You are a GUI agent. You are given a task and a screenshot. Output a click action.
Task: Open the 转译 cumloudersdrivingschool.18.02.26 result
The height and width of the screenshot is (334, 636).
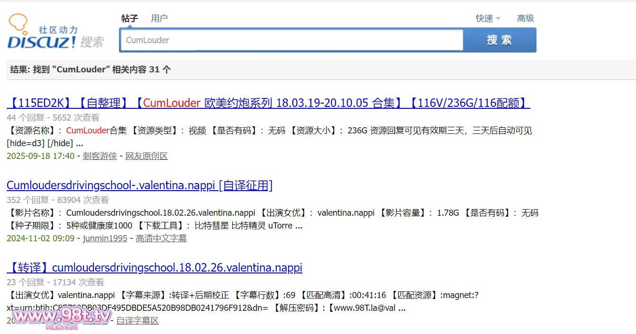click(x=154, y=268)
